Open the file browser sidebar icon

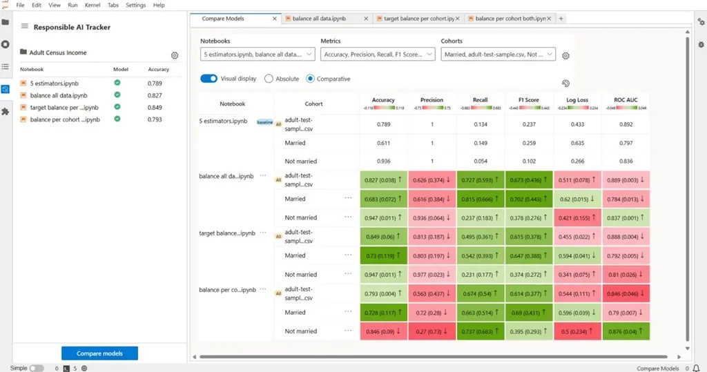tap(6, 21)
